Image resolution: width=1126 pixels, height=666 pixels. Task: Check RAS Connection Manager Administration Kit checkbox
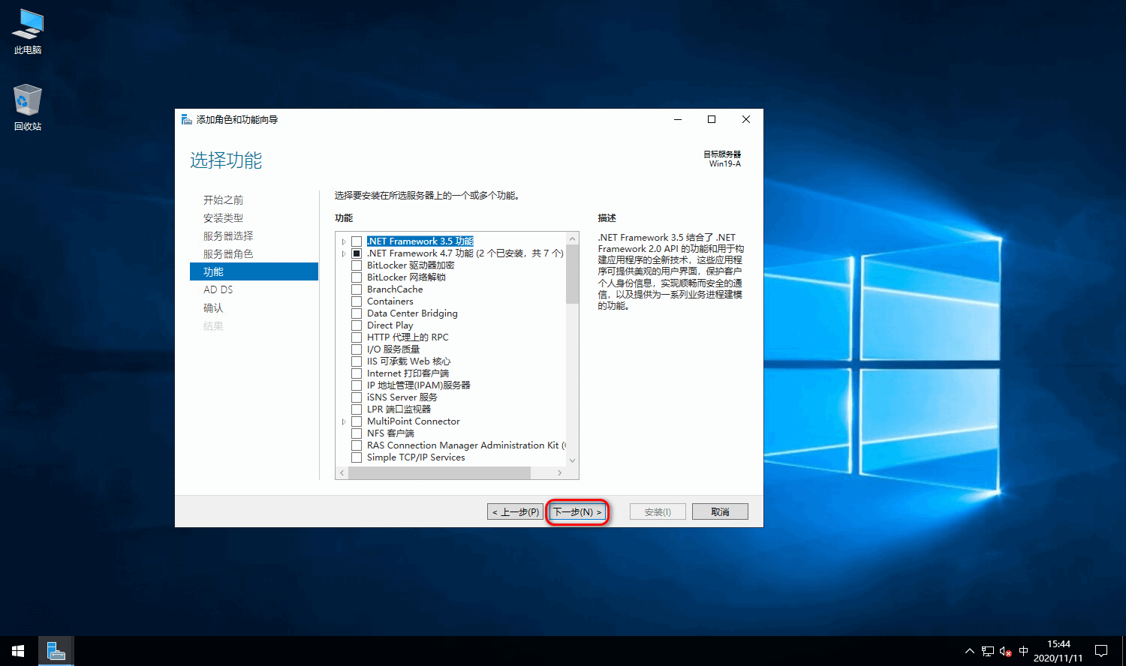tap(357, 445)
